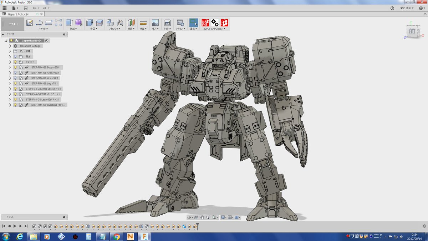Expand Document Settings node
The image size is (428, 241).
(10, 46)
